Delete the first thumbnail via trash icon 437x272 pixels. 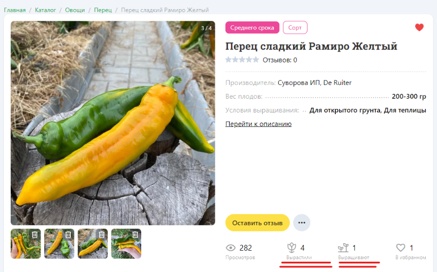(35, 235)
